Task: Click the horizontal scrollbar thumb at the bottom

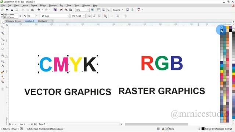Action: 156,124
